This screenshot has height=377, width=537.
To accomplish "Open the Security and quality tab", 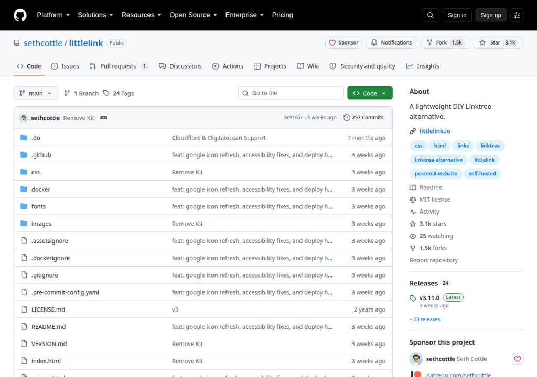I will [x=362, y=66].
